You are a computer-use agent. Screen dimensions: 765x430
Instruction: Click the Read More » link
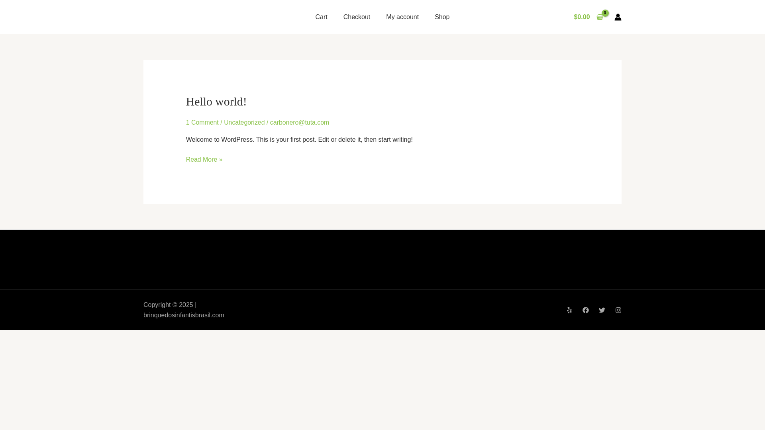[204, 160]
